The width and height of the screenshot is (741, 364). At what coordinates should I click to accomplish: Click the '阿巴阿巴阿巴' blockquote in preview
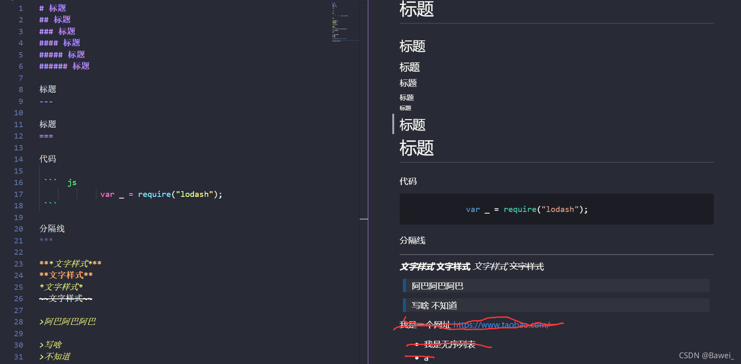tap(556, 286)
